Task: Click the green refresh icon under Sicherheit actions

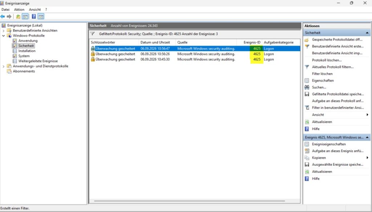Action: pos(307,122)
